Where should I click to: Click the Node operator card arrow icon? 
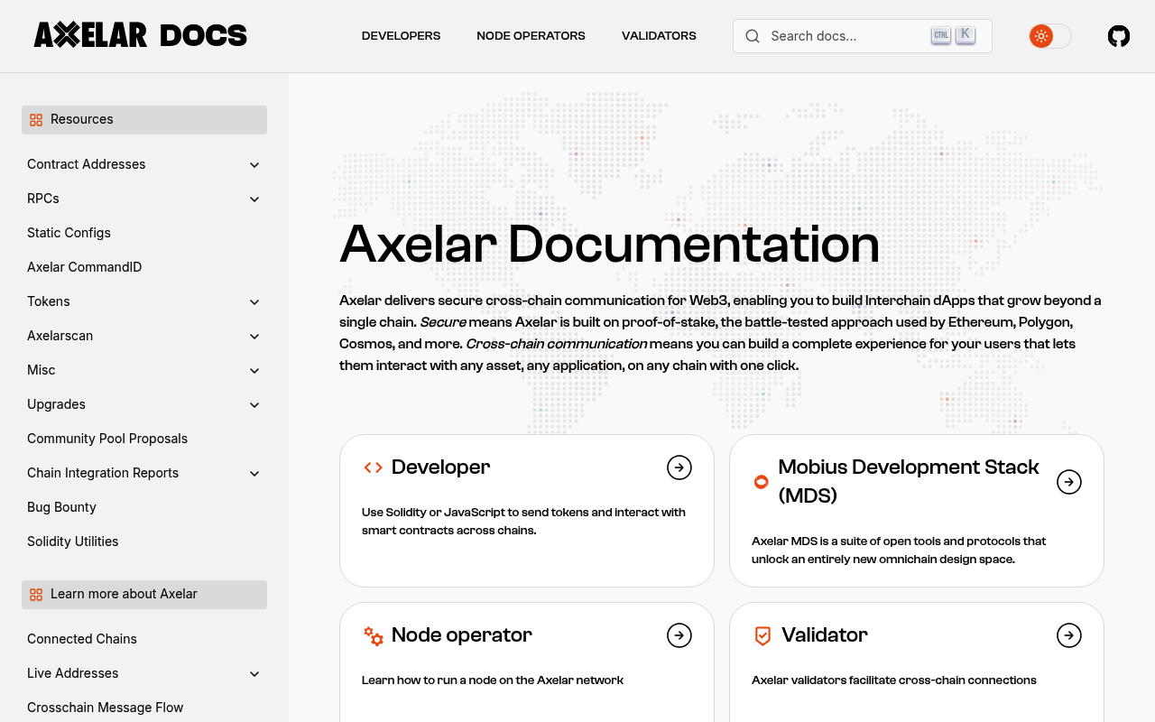(x=679, y=635)
